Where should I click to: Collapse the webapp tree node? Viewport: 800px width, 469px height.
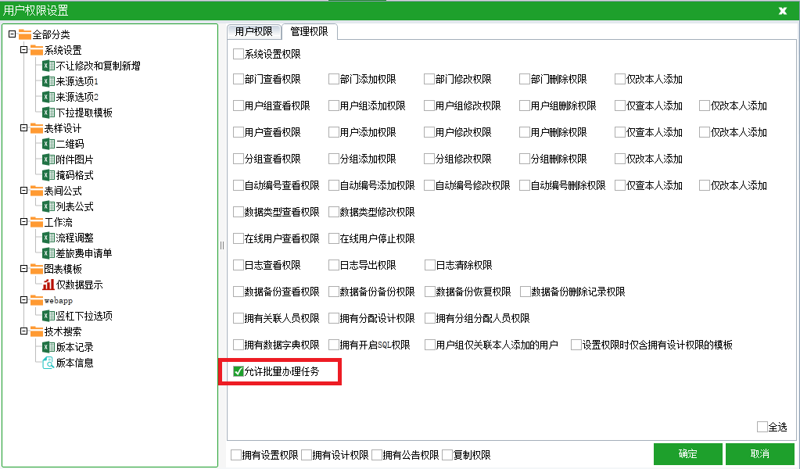click(x=24, y=299)
